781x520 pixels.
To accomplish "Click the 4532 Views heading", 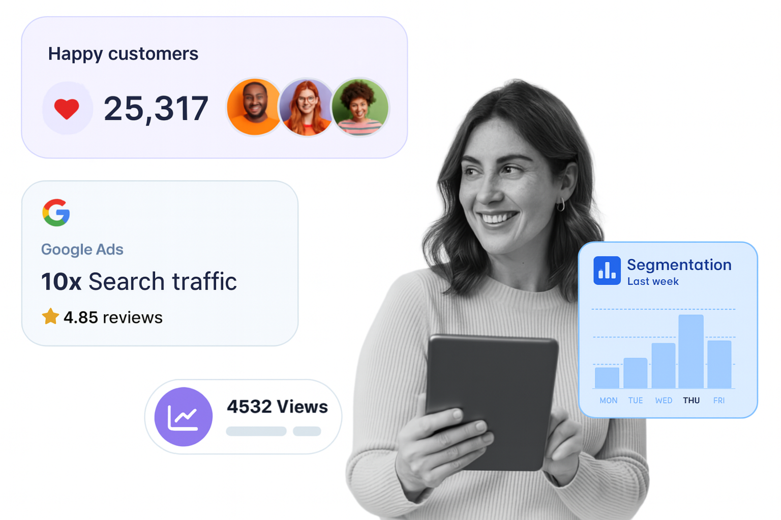I will click(x=277, y=407).
